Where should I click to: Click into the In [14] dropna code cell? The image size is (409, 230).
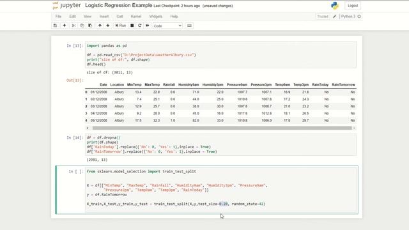(x=220, y=145)
